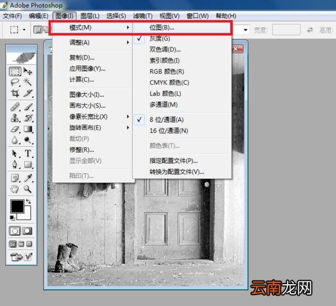This screenshot has width=336, height=306.
Task: Click the swap foreground/background colors arrow
Action: click(28, 202)
